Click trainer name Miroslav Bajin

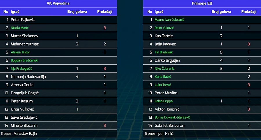click(x=25, y=134)
